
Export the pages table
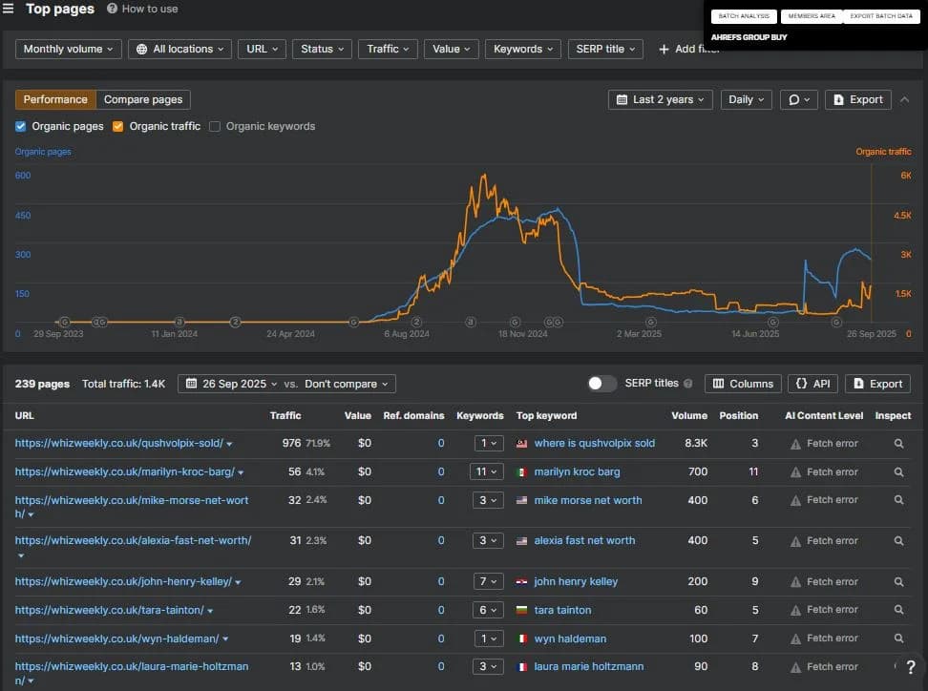(x=877, y=384)
